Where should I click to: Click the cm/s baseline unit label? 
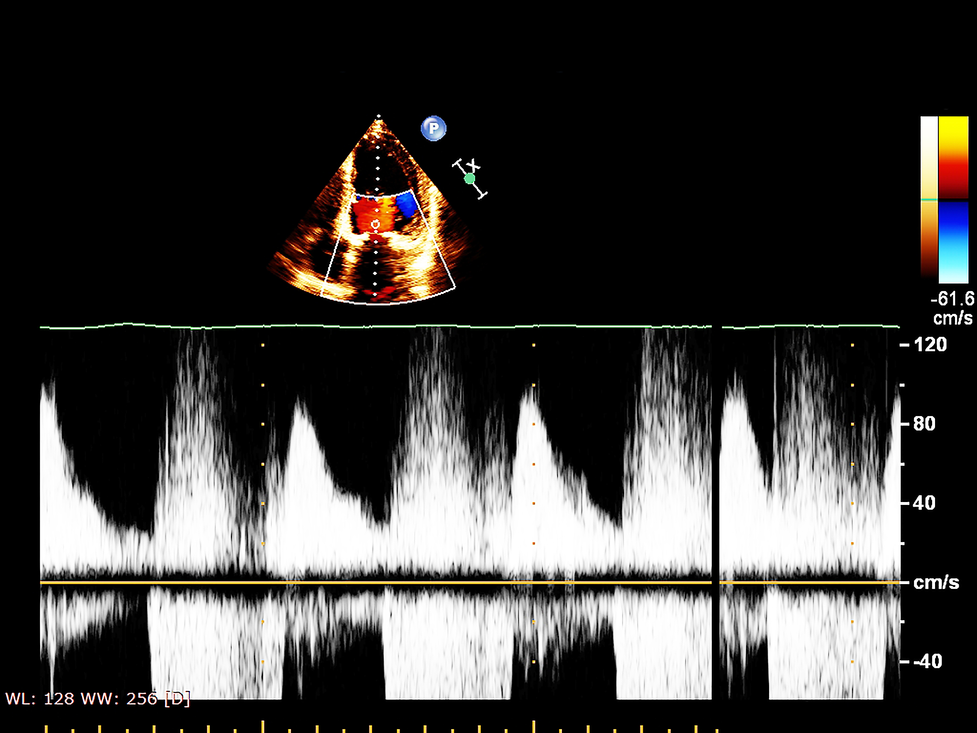click(x=936, y=582)
